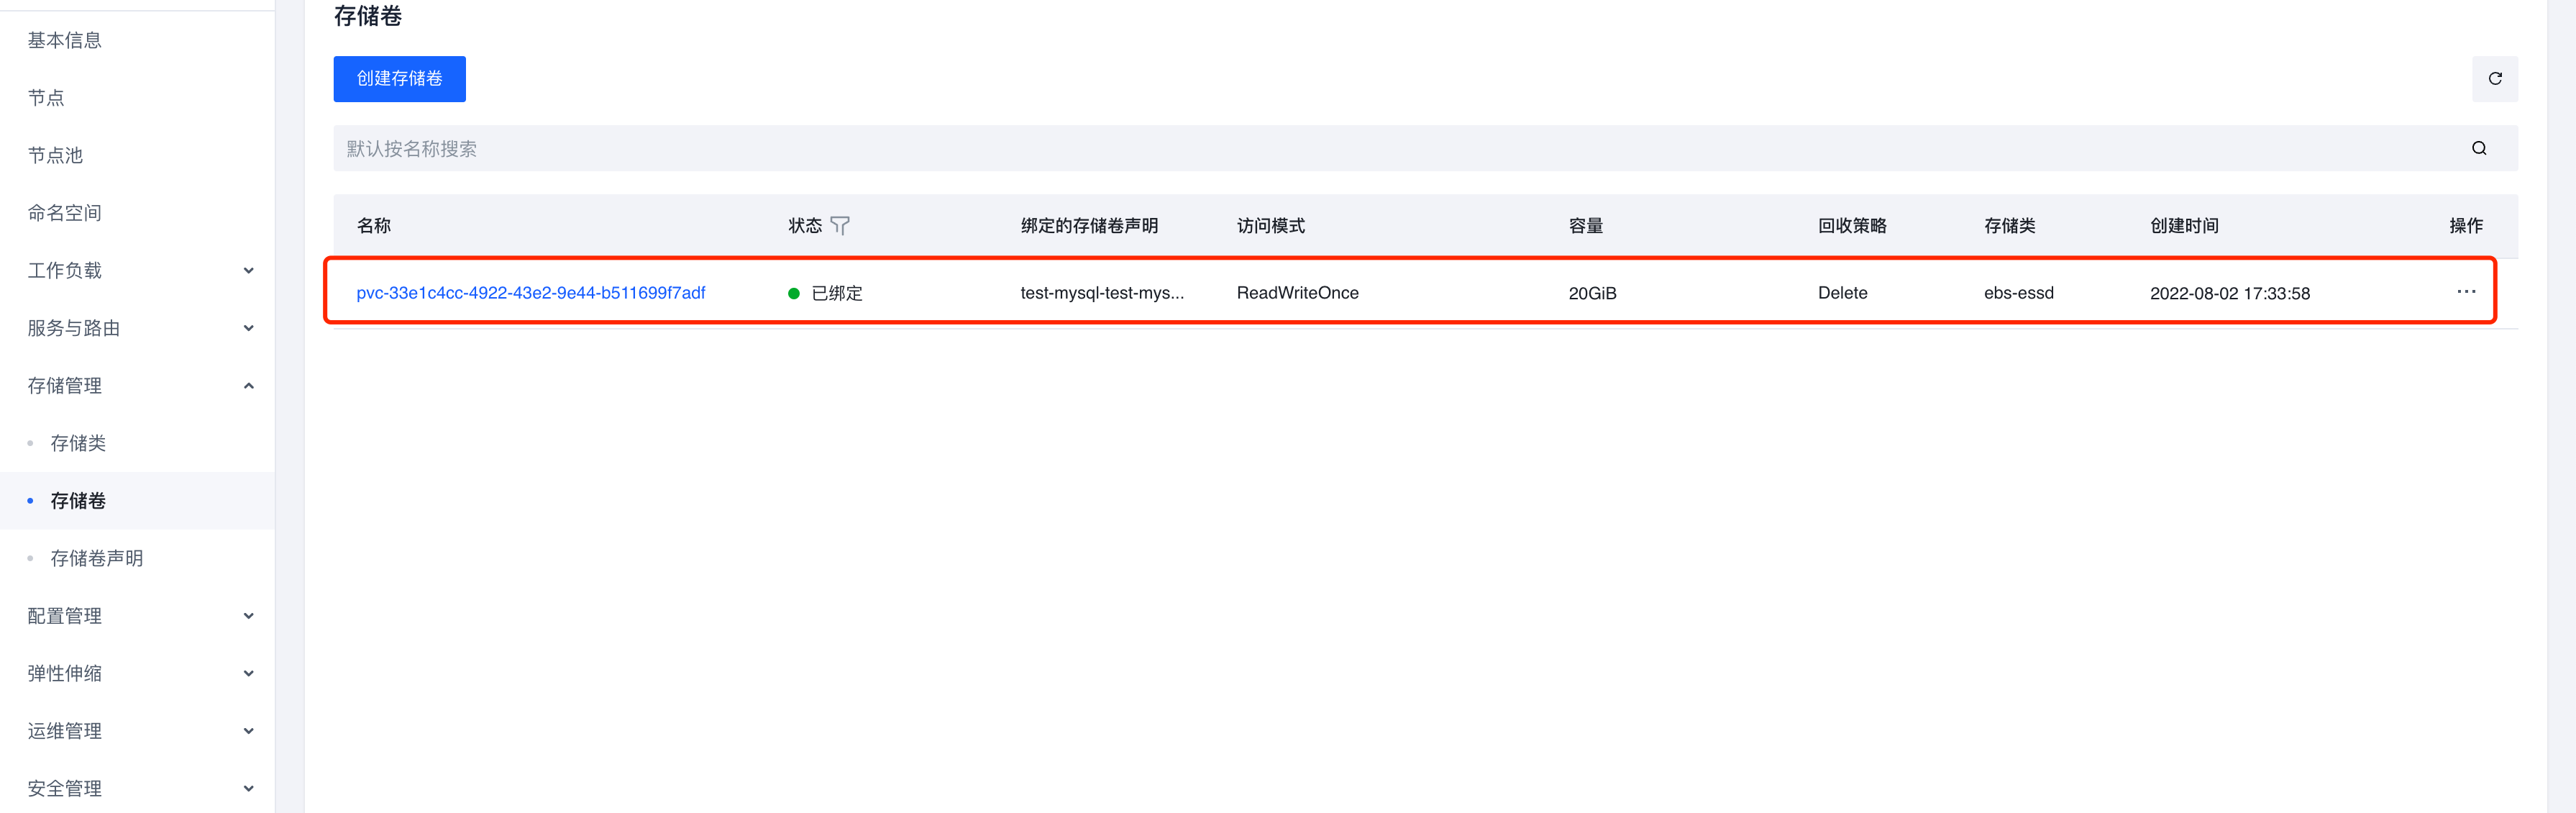Open the 命名空间 sidebar item
2576x813 pixels.
(65, 213)
